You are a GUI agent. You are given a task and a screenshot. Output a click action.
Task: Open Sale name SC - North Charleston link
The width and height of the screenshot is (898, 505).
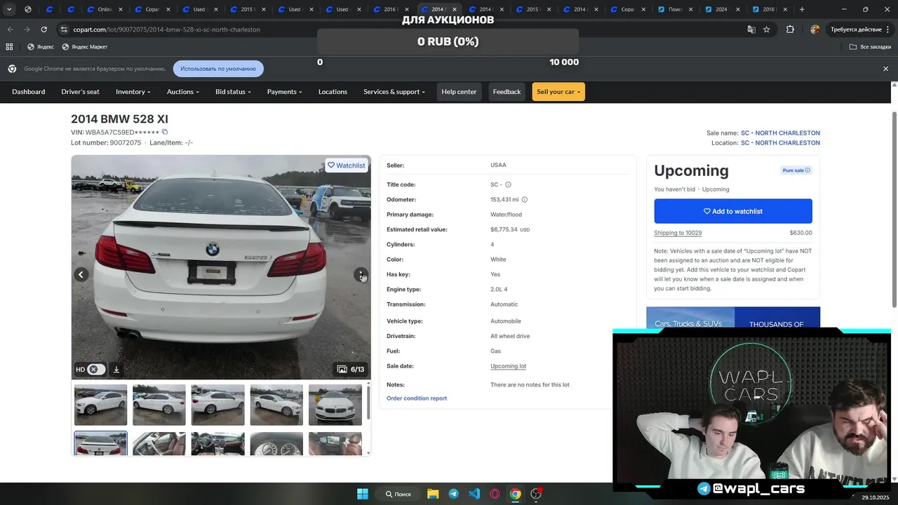pyautogui.click(x=780, y=133)
